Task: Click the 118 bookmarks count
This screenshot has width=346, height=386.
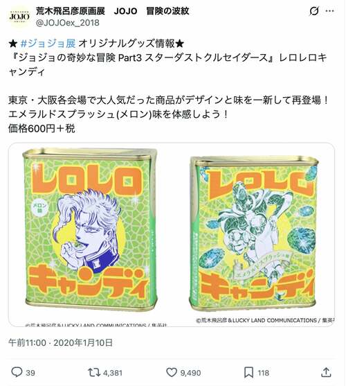Action: 263,373
